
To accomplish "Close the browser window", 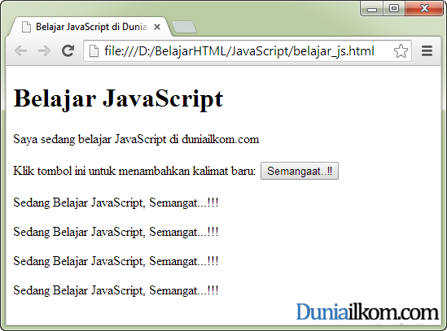I will (424, 9).
